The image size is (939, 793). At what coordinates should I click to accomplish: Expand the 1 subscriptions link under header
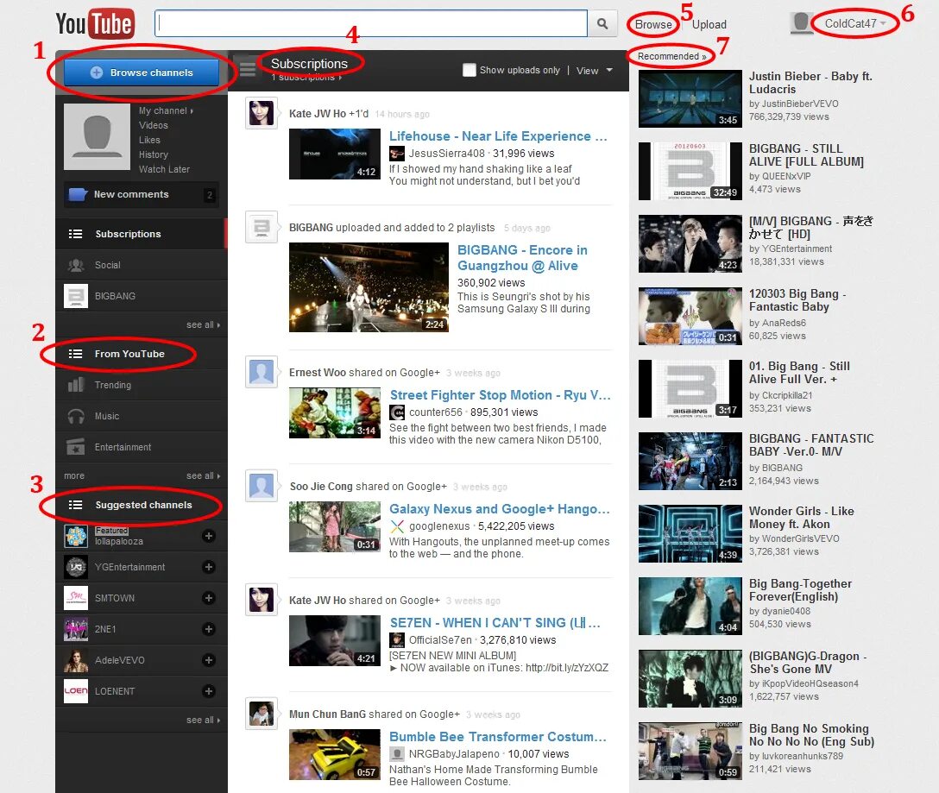306,78
